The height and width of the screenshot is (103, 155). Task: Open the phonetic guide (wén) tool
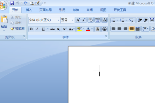97,20
